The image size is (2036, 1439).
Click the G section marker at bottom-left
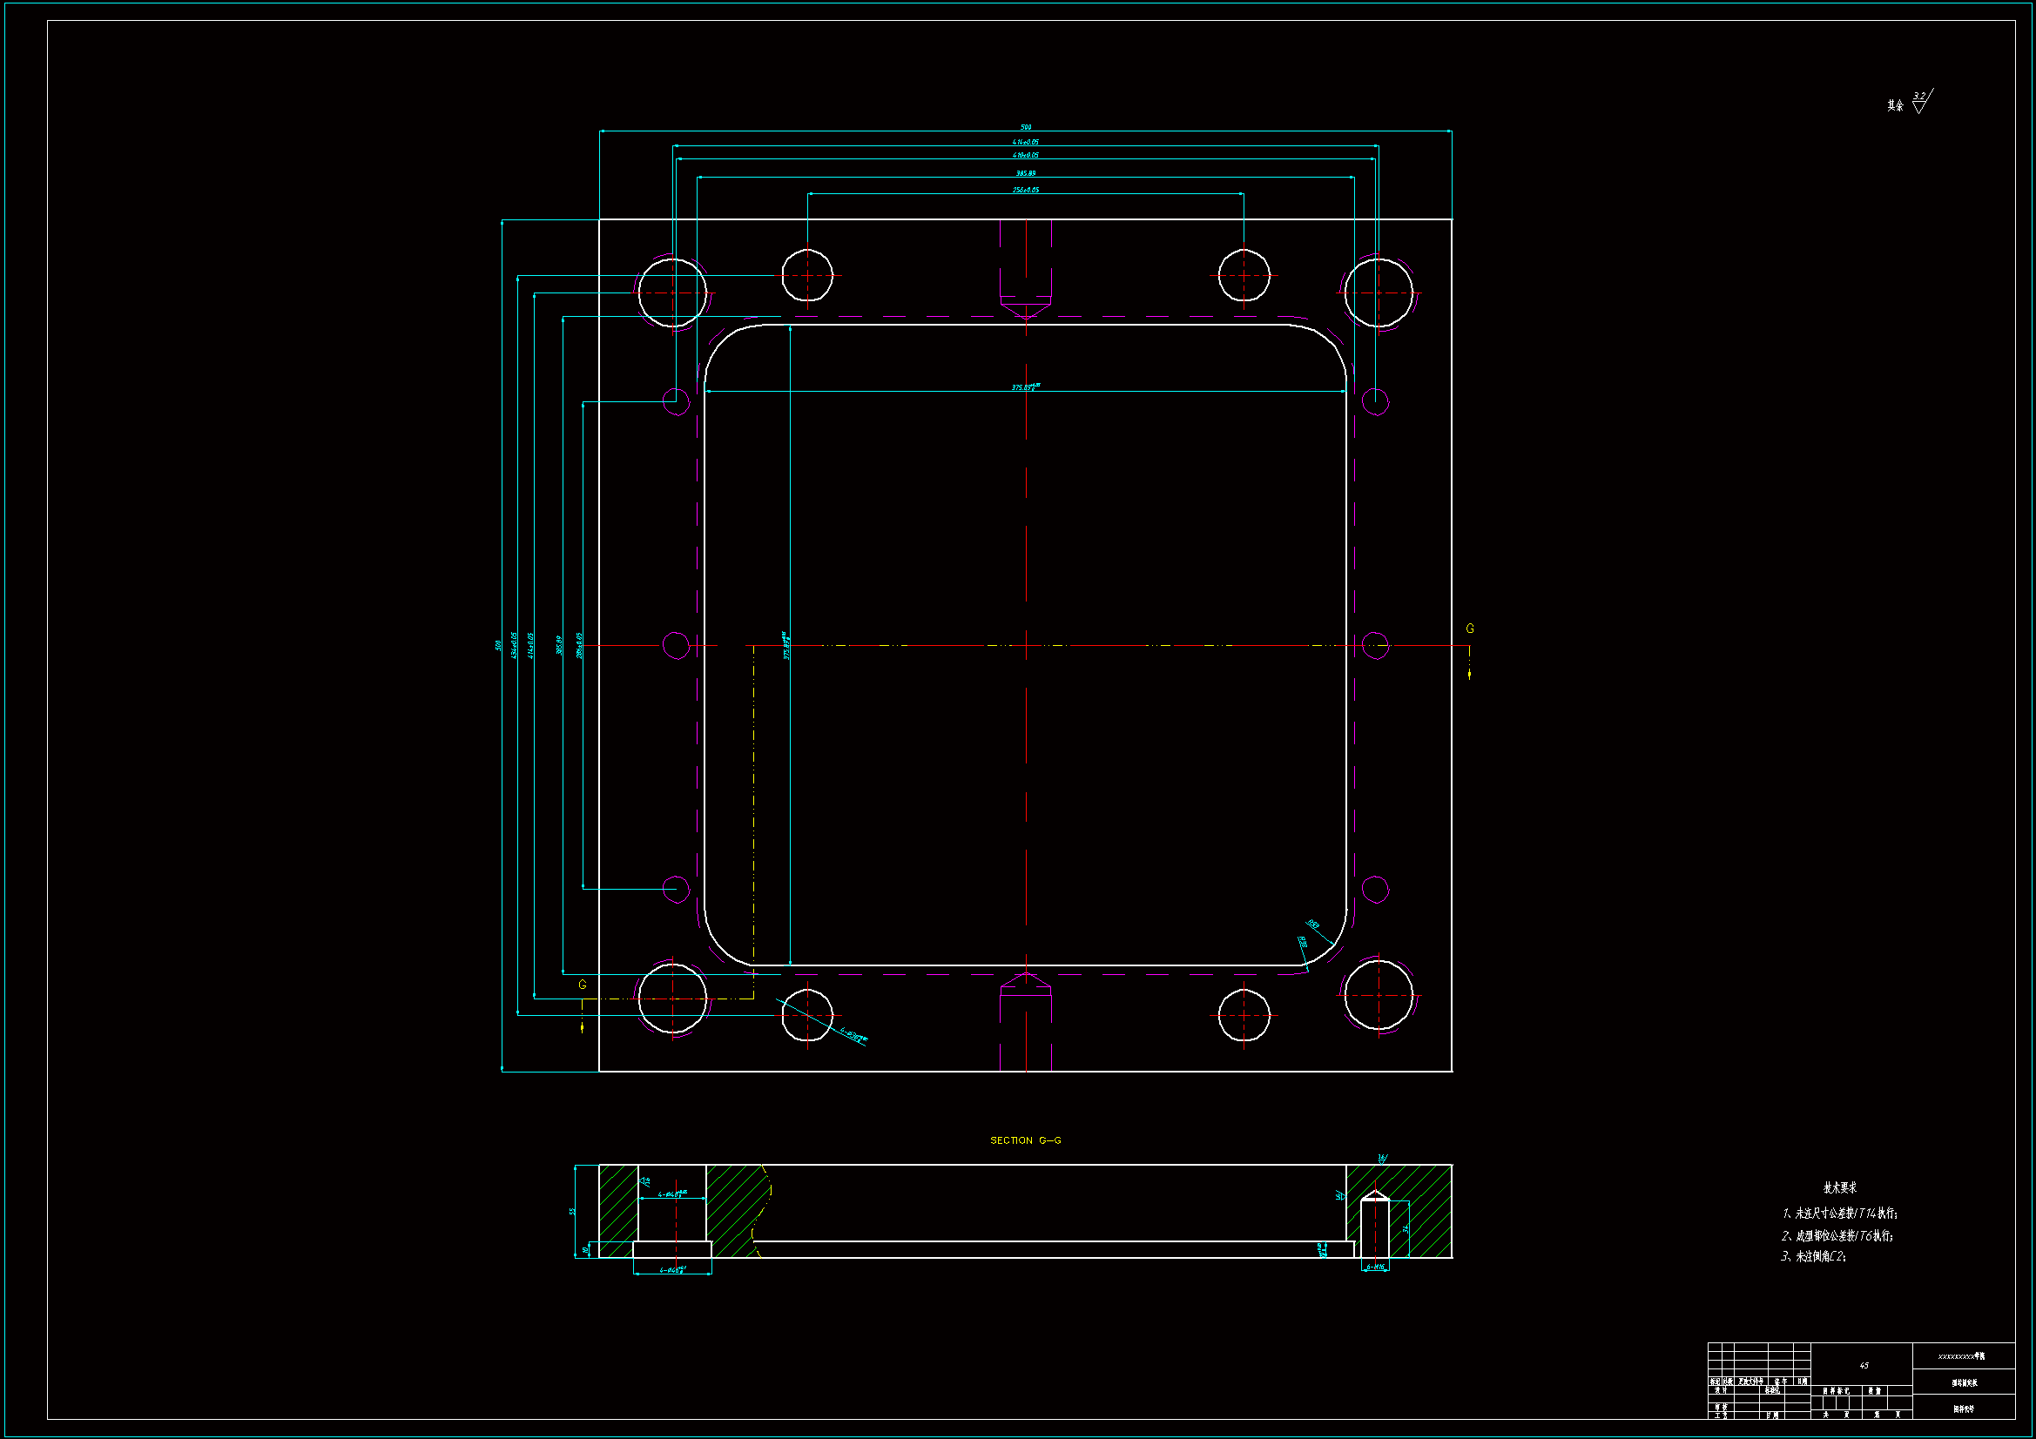click(582, 985)
